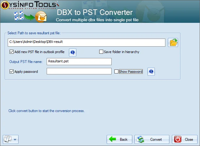
Task: Open the help chat bubbles icon
Action: [x=8, y=139]
